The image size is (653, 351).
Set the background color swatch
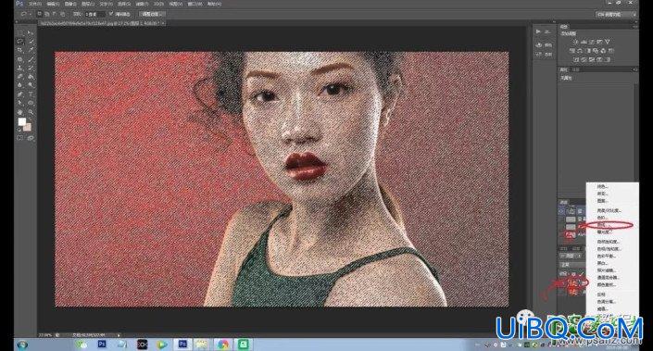click(27, 127)
